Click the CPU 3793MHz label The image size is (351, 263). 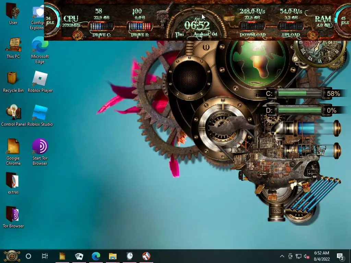tap(71, 25)
